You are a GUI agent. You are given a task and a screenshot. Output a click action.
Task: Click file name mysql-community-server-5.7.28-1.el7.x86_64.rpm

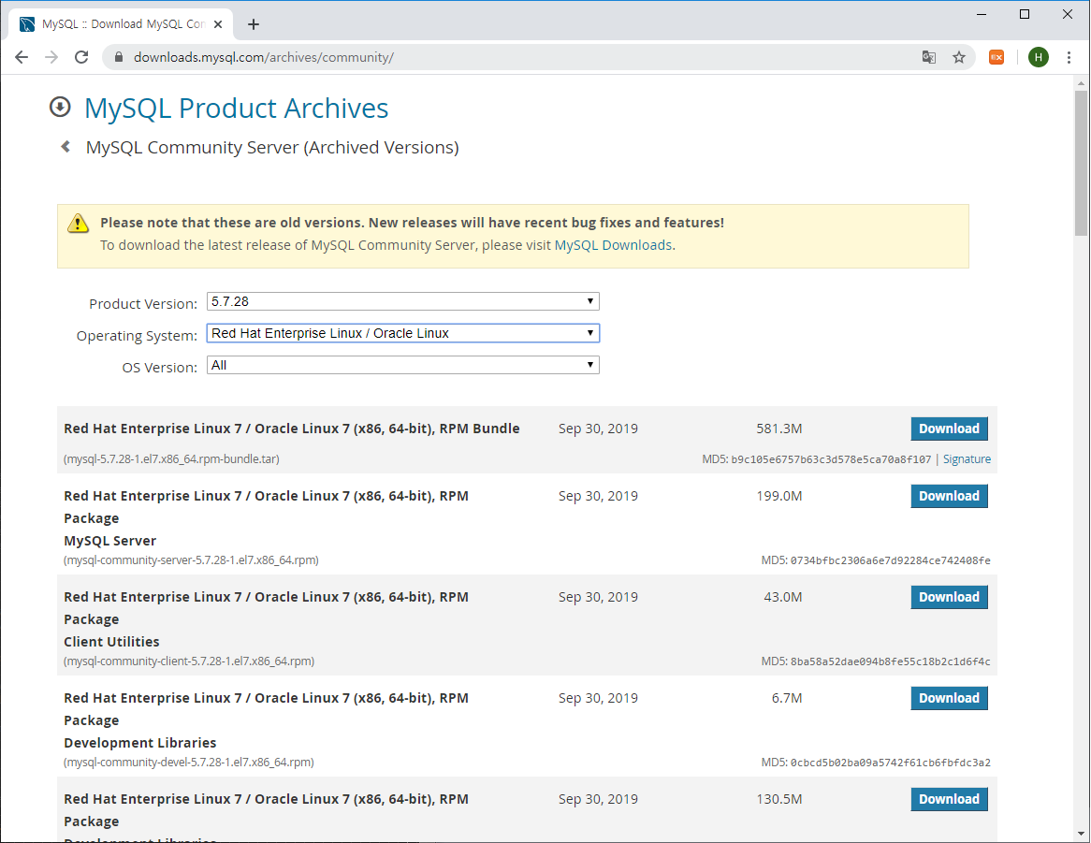point(191,560)
